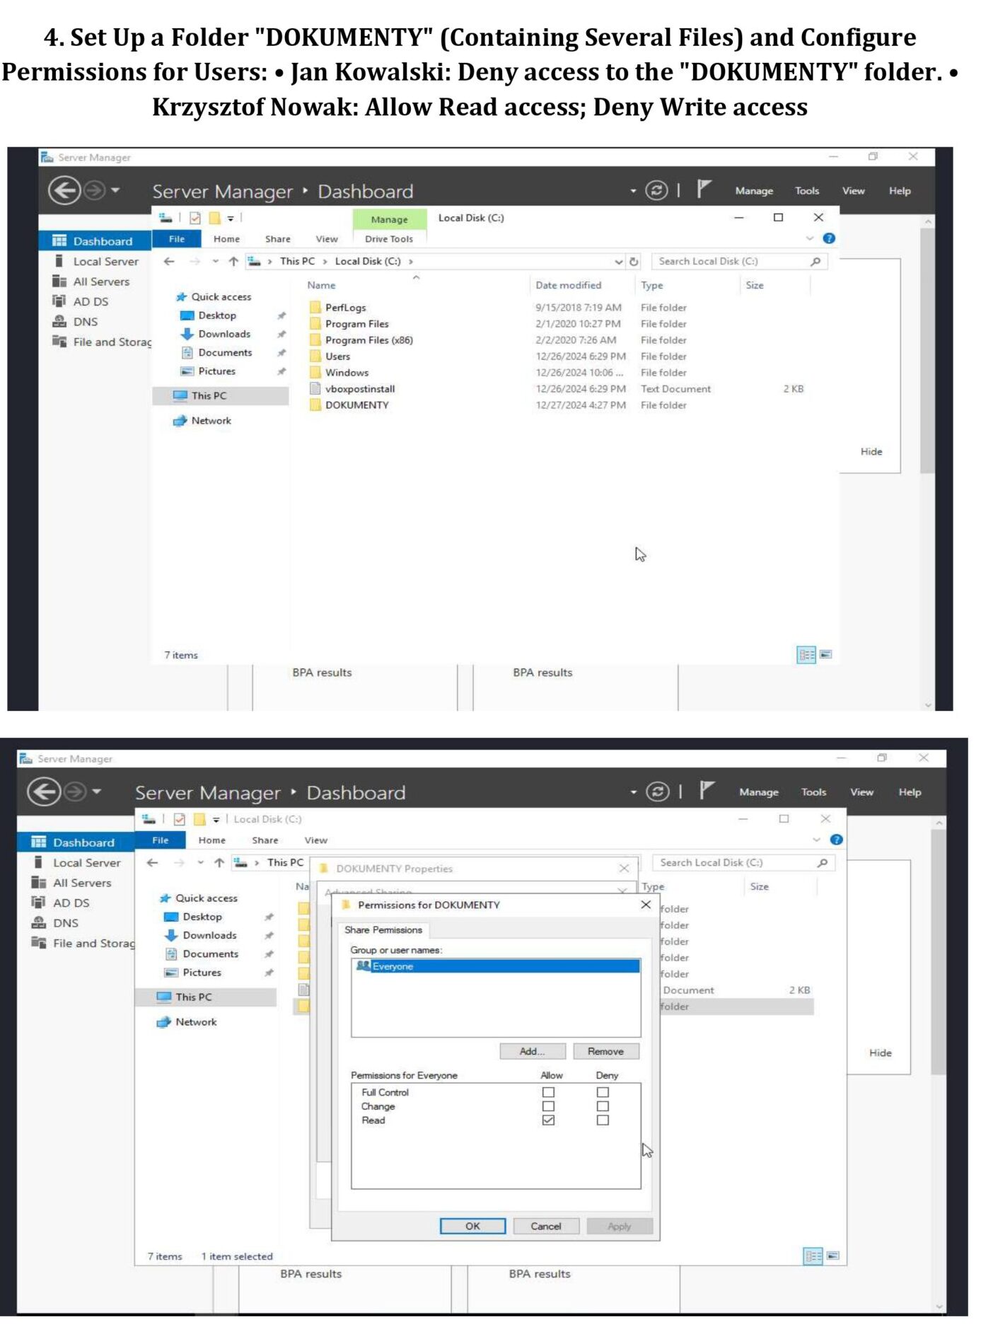Click the Windows folder in upper Explorer
981x1334 pixels.
pos(347,373)
